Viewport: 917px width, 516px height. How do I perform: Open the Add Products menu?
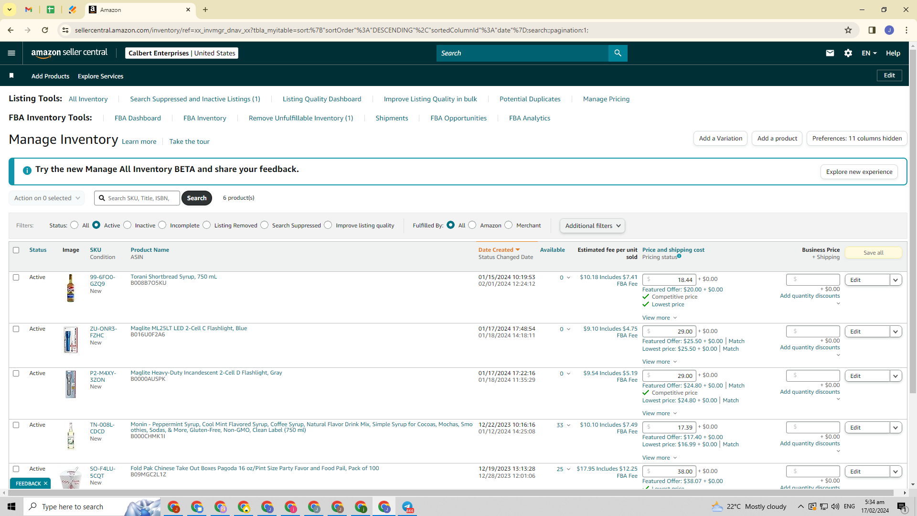(x=50, y=76)
